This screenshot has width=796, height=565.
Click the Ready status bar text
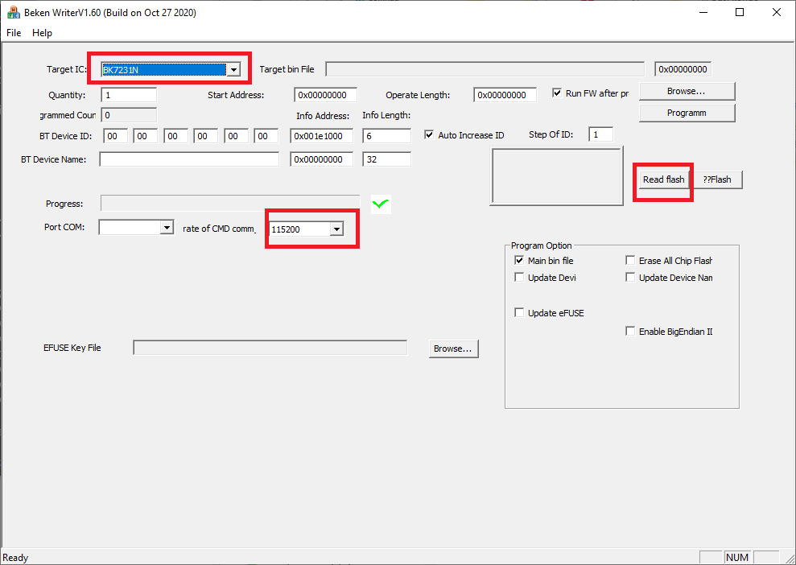pos(15,558)
